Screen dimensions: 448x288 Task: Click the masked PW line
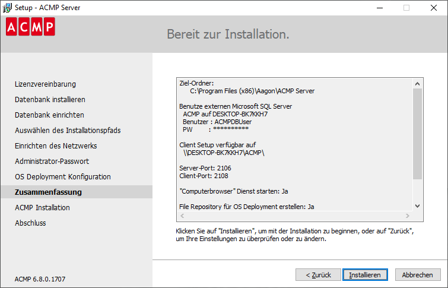[x=216, y=129]
